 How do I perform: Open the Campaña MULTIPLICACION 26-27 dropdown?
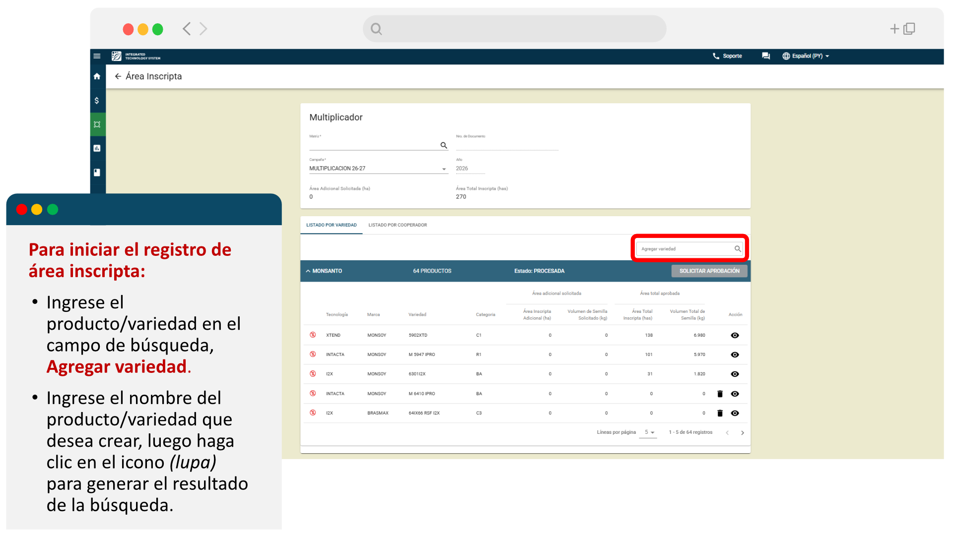[378, 169]
